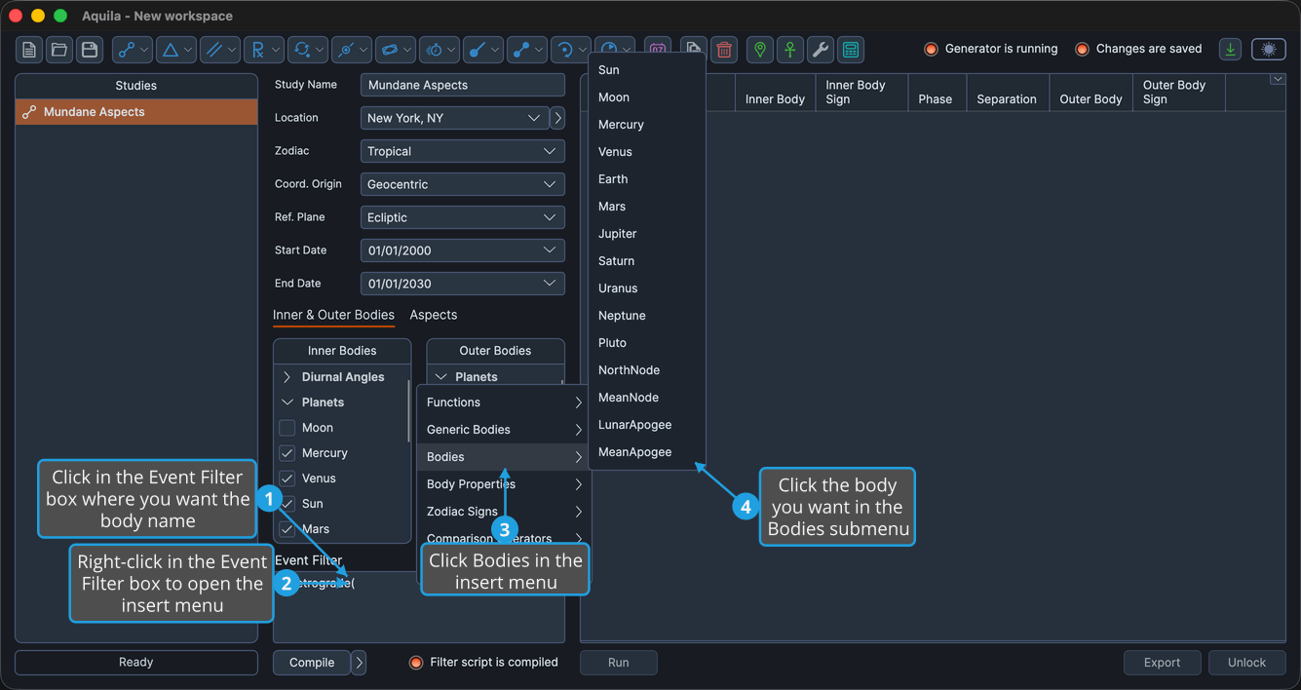1301x690 pixels.
Task: Toggle the sun brightness theme icon
Action: pyautogui.click(x=1269, y=50)
